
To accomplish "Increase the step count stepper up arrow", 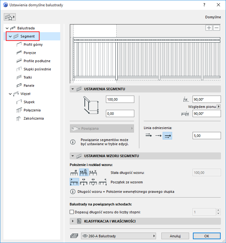I will tap(218, 210).
